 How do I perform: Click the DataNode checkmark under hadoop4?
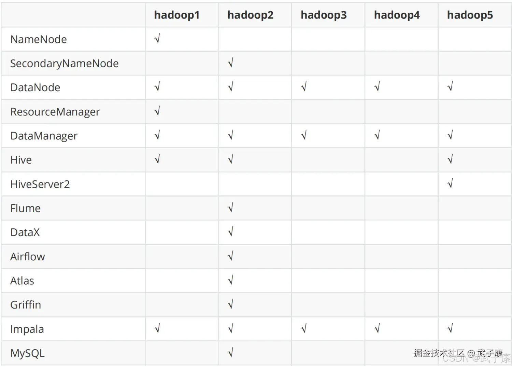377,87
